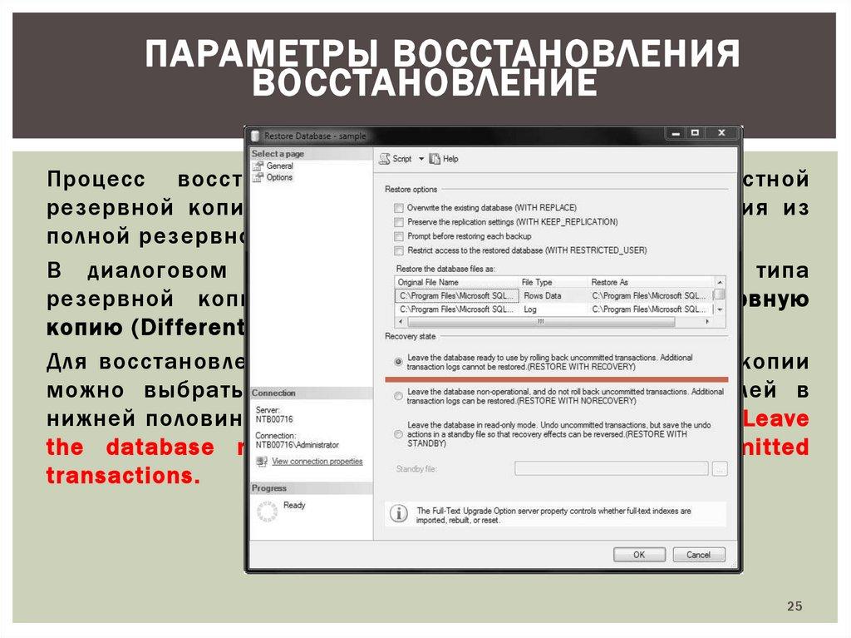Check Preserve the replication settings option
This screenshot has width=851, height=638.
click(x=399, y=222)
